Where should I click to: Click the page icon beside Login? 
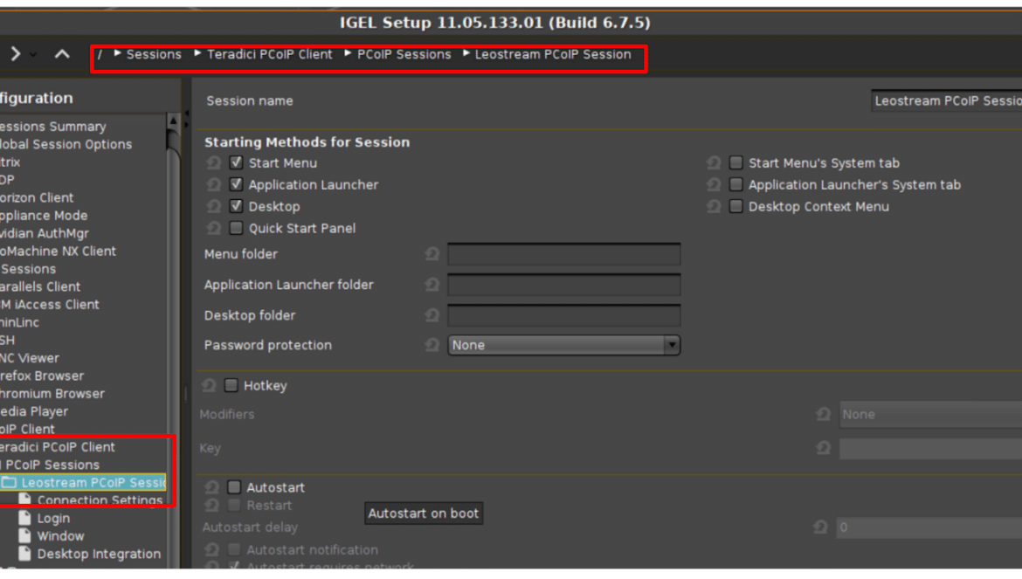[x=24, y=518]
